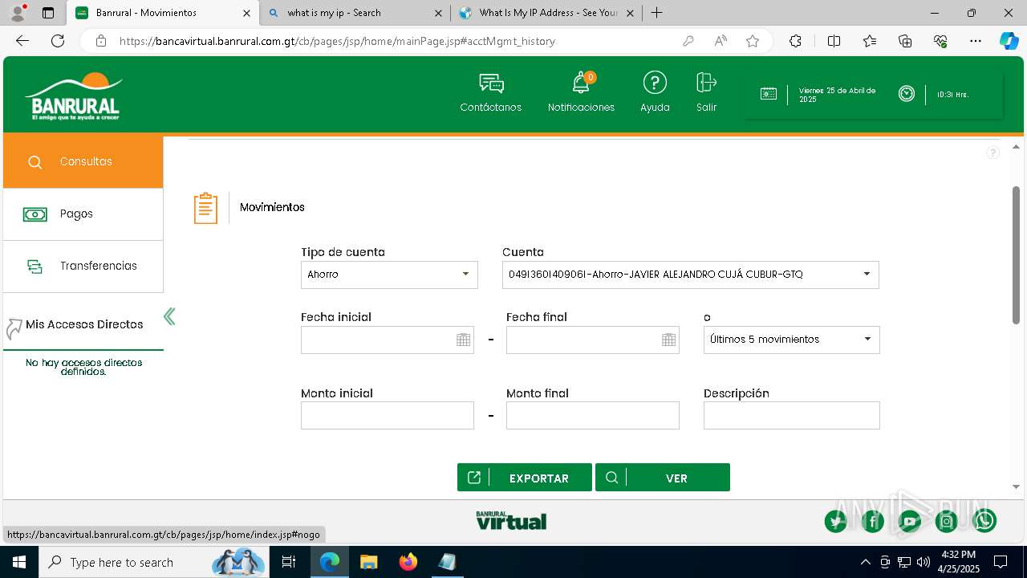The height and width of the screenshot is (578, 1027).
Task: Click the BANRURAL logo in header
Action: 74,96
